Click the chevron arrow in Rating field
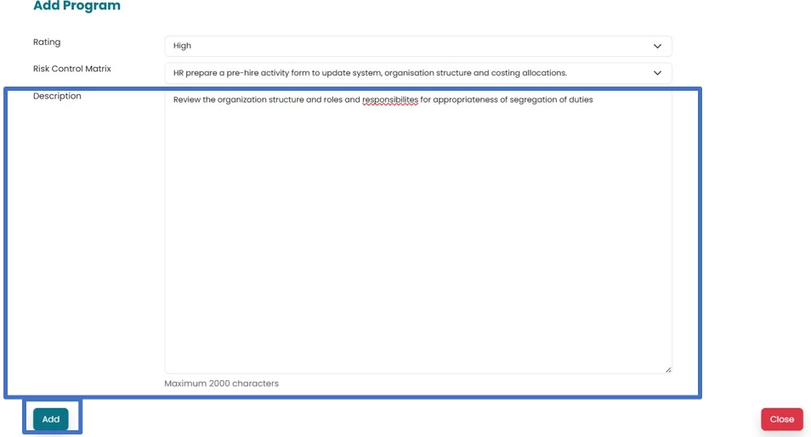811x437 pixels. (x=657, y=46)
